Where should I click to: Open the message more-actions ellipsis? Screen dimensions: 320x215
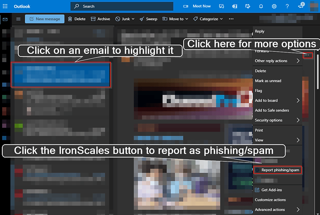pyautogui.click(x=308, y=55)
